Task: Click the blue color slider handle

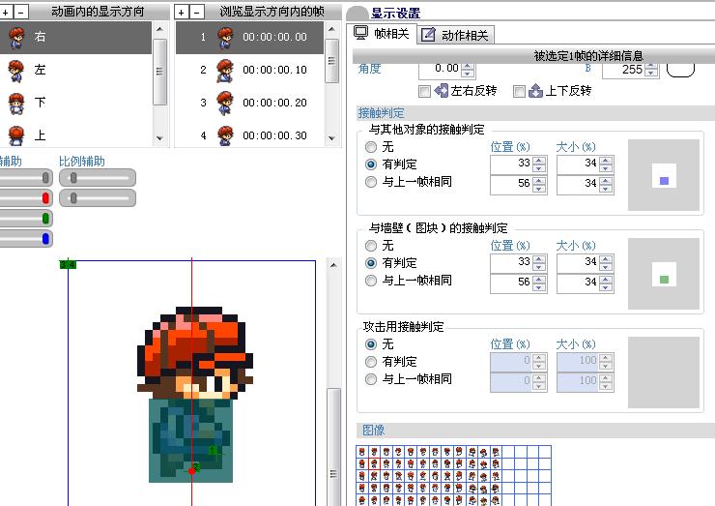Action: (x=45, y=238)
